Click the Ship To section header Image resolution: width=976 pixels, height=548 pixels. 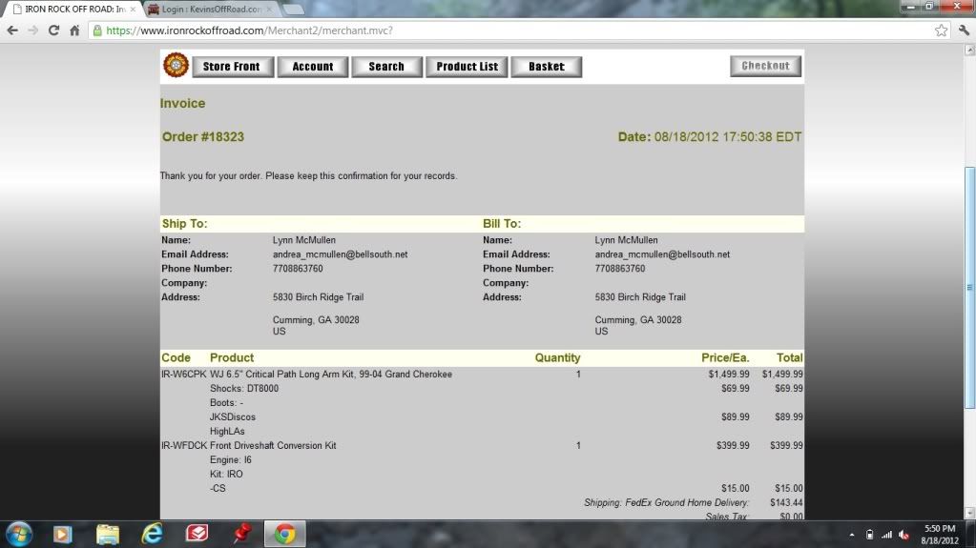185,224
